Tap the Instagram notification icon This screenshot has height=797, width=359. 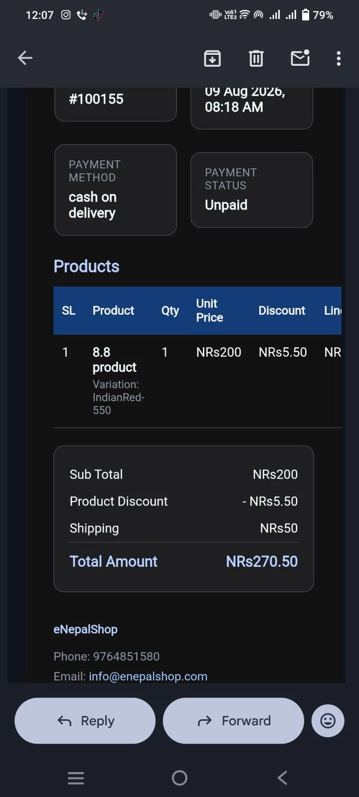pos(66,15)
